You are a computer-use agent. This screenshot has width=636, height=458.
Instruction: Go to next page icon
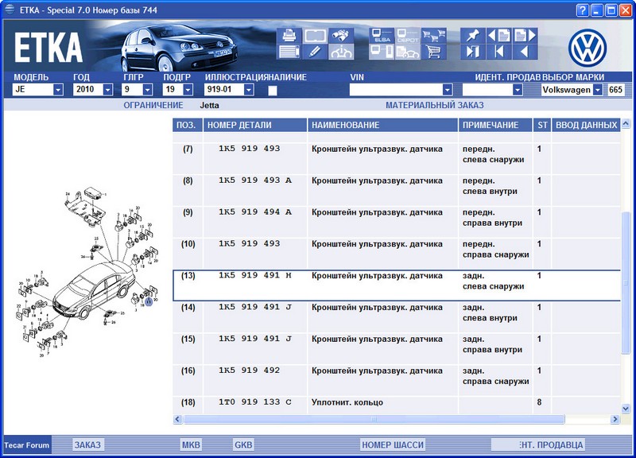[x=524, y=36]
